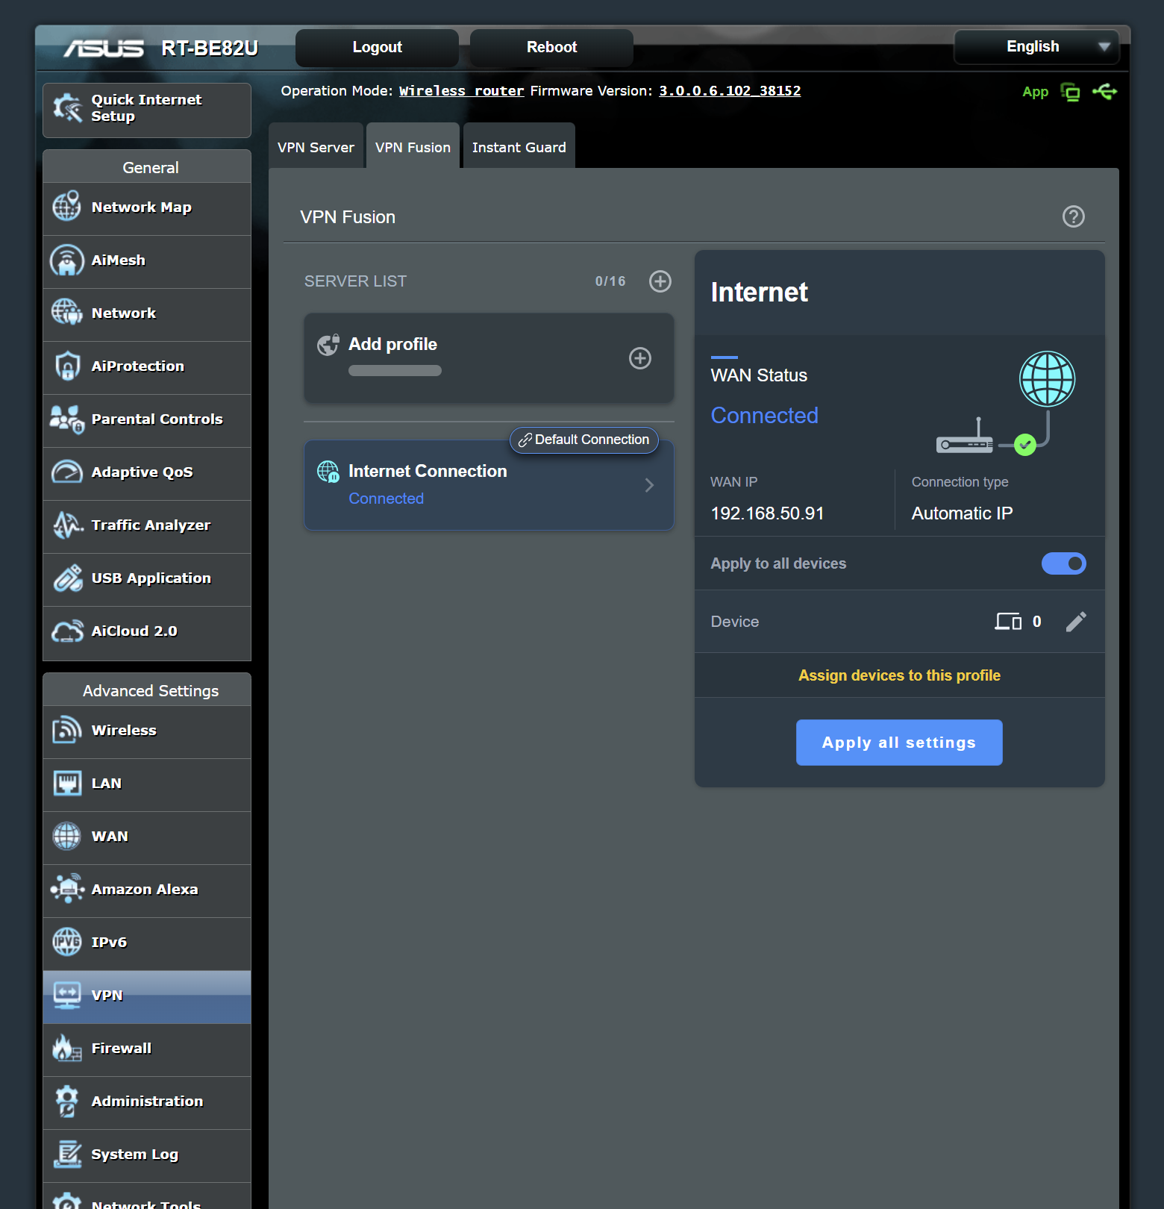The image size is (1164, 1209).
Task: Edit devices with the pencil icon
Action: pos(1076,622)
